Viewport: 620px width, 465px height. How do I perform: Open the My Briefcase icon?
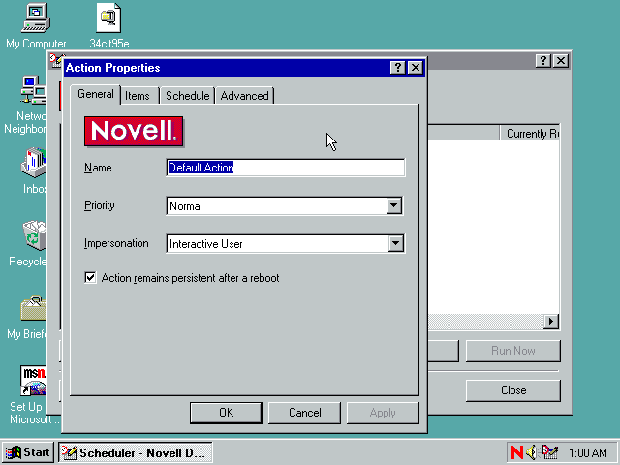[x=34, y=309]
